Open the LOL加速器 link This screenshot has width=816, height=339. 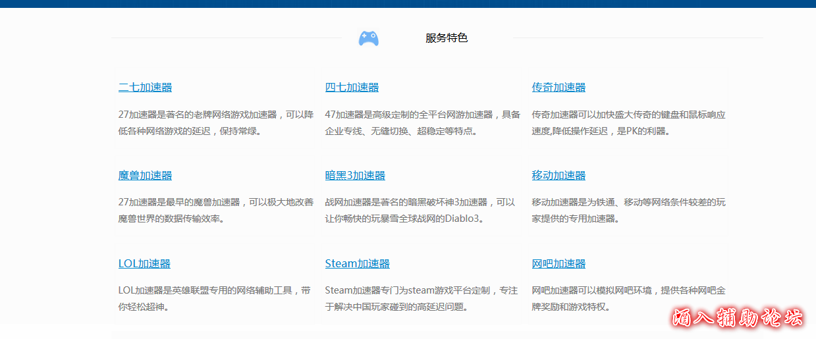coord(144,264)
